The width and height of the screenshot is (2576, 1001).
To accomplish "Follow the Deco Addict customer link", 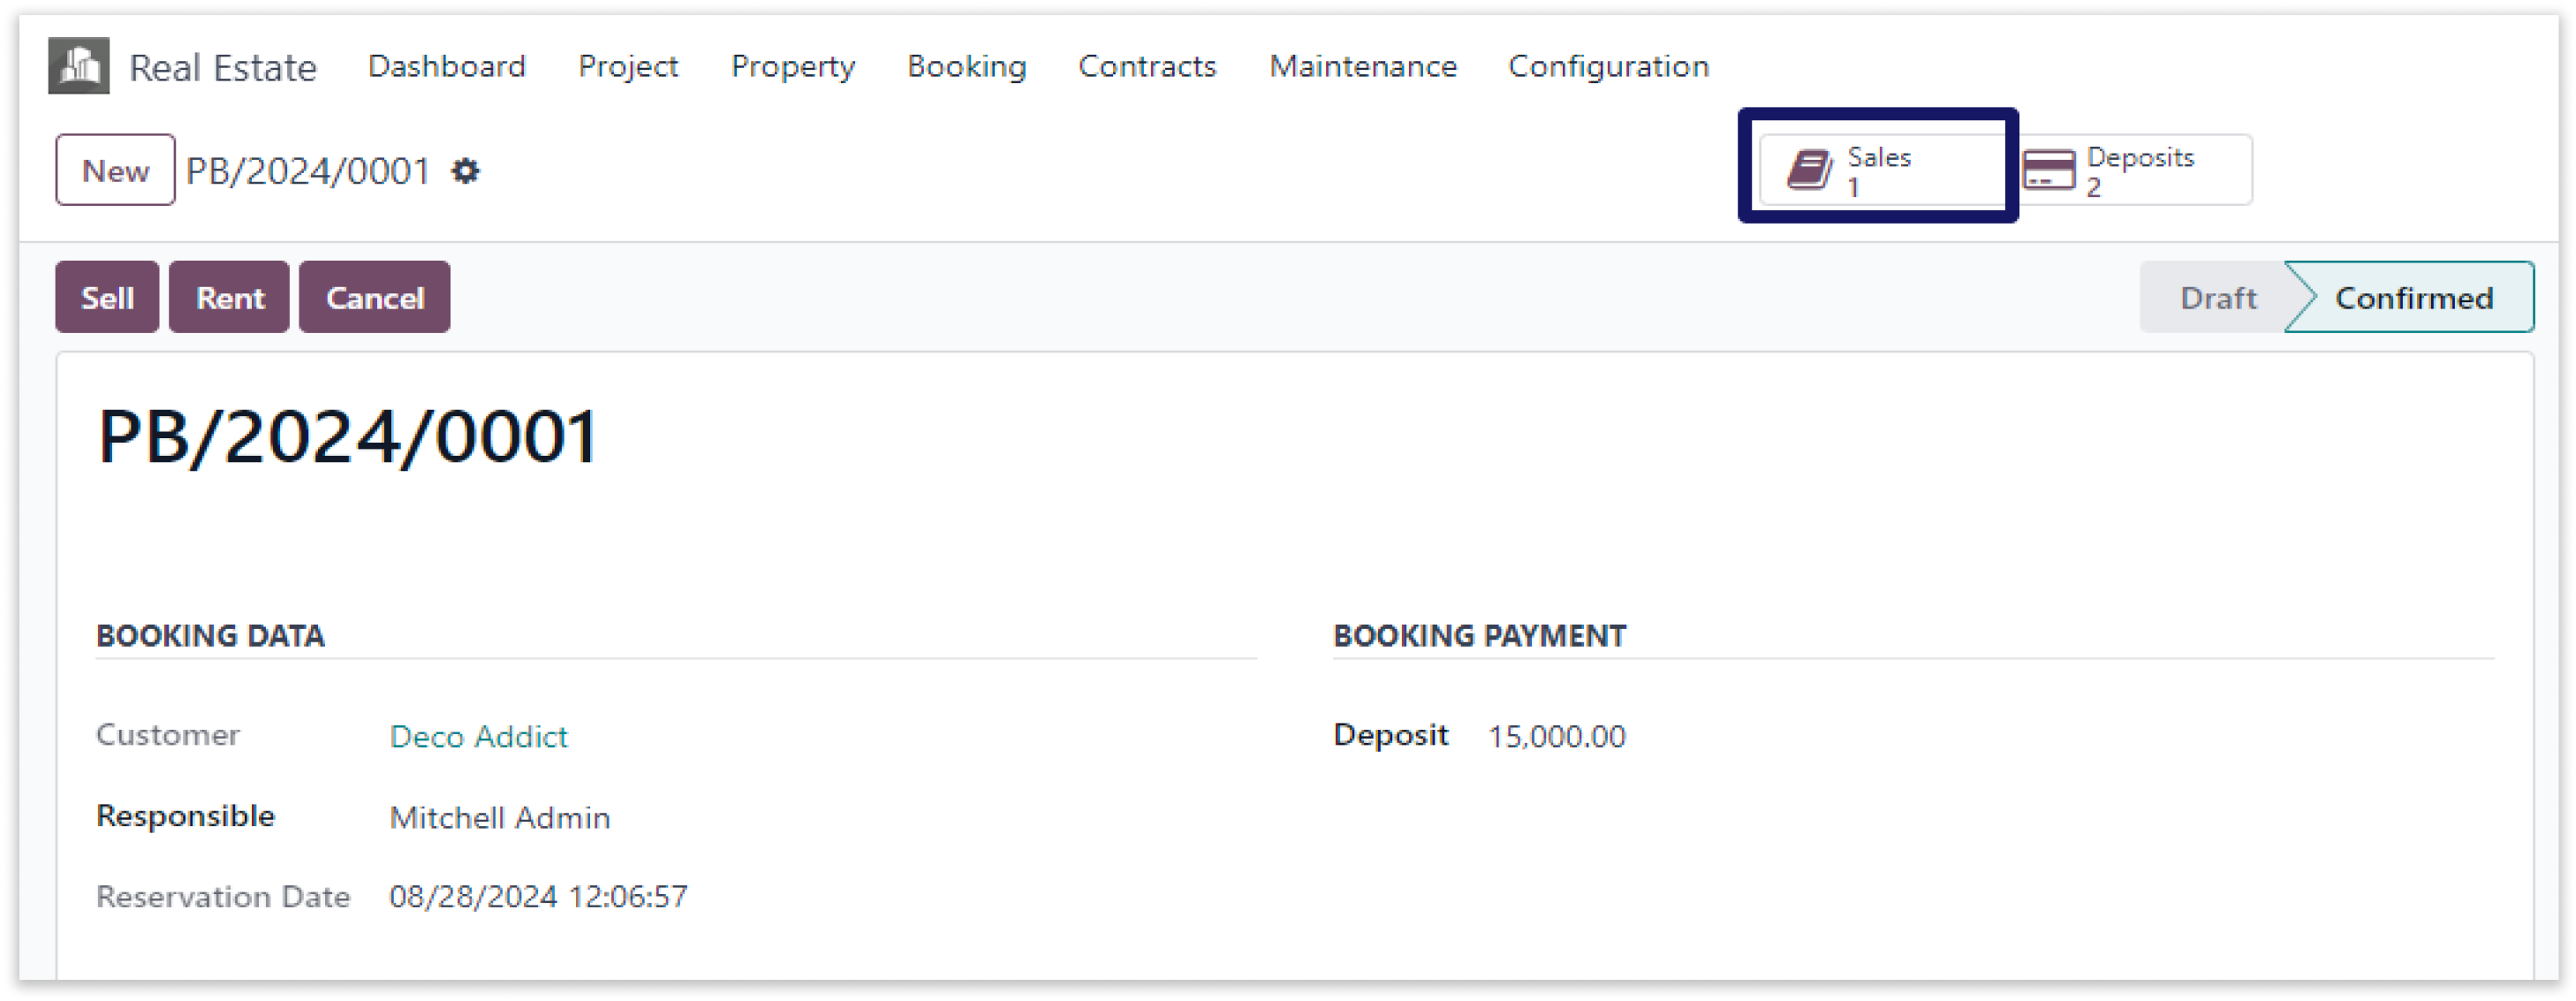I will point(479,737).
